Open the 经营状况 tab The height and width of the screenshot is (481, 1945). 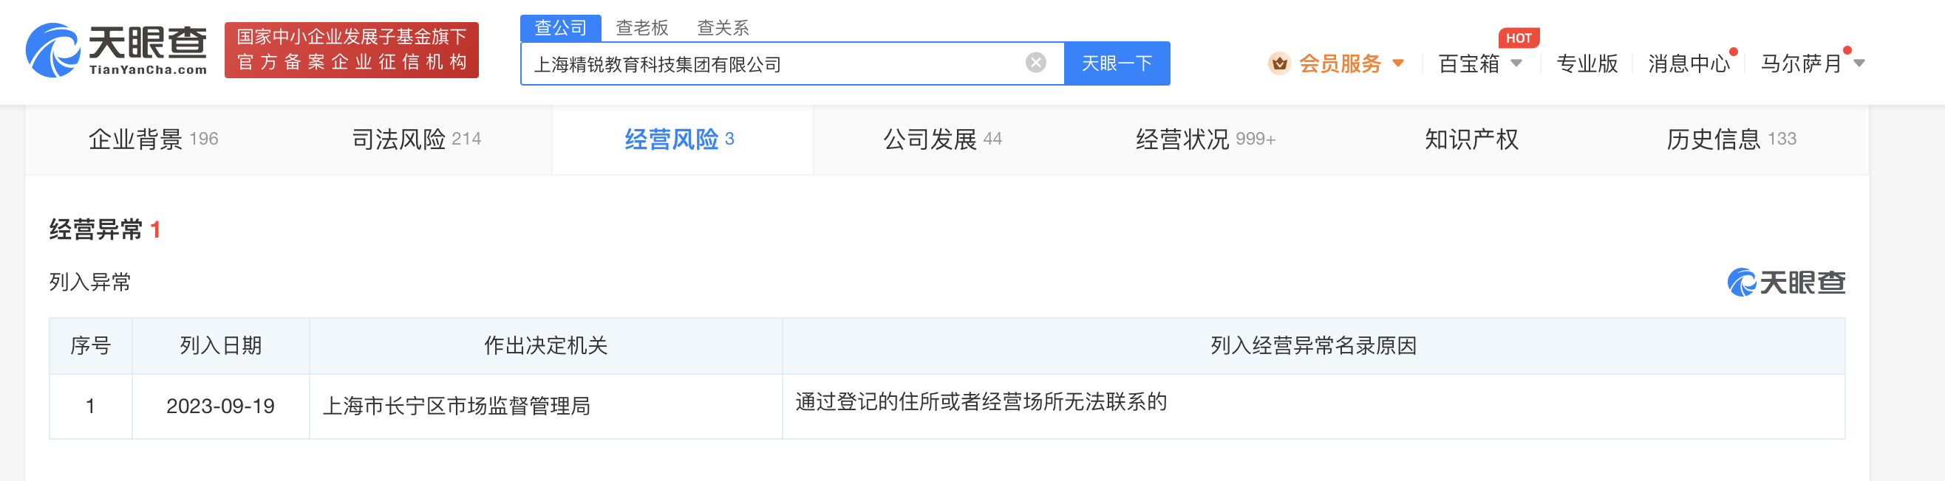(x=1205, y=139)
